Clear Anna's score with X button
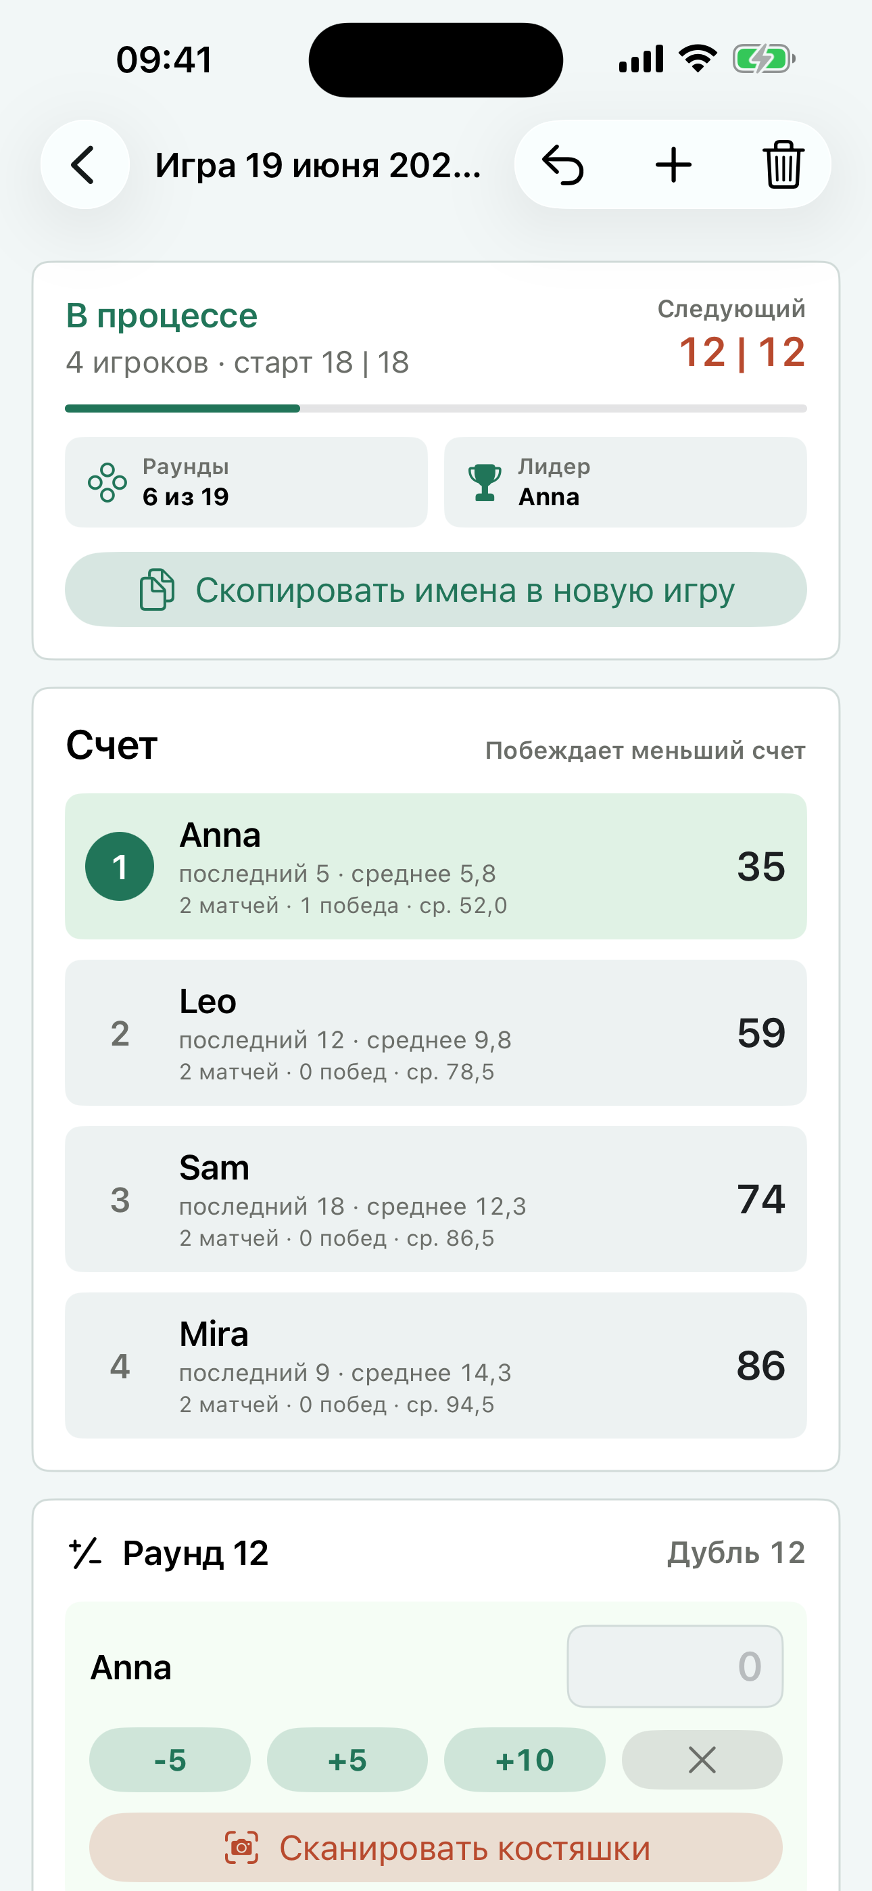The height and width of the screenshot is (1891, 872). click(702, 1760)
